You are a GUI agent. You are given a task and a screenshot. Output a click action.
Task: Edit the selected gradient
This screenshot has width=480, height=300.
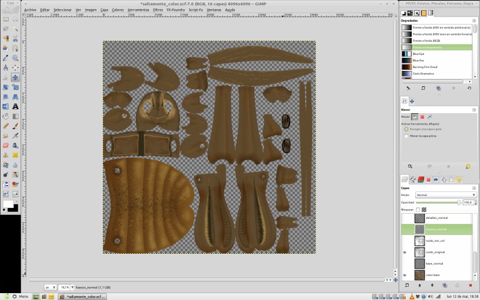click(408, 88)
